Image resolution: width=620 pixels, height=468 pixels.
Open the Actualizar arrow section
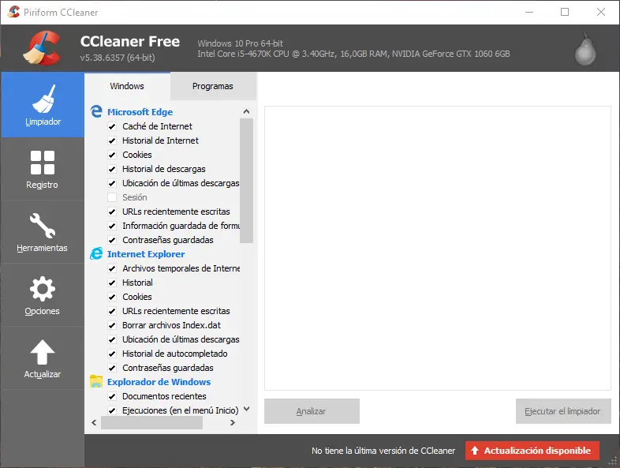43,358
